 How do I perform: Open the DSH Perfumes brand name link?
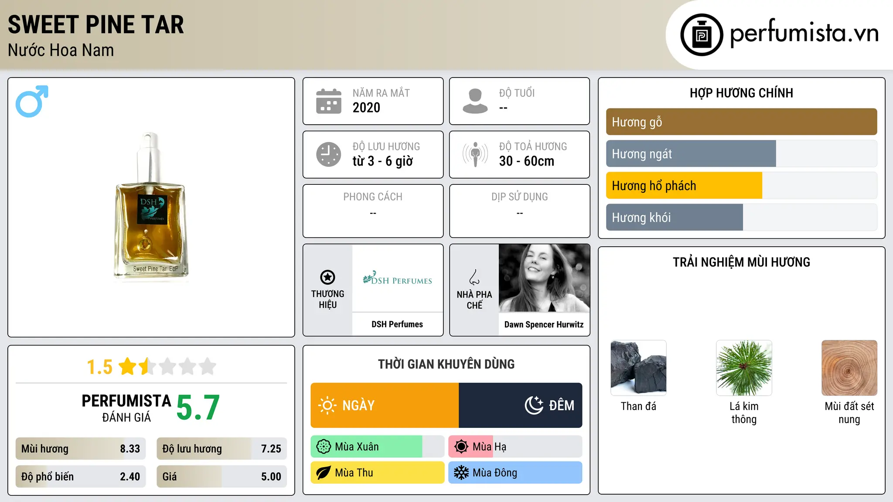pyautogui.click(x=397, y=324)
